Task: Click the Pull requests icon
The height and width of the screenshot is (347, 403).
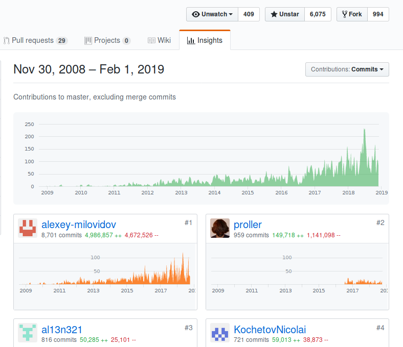Action: coord(7,40)
